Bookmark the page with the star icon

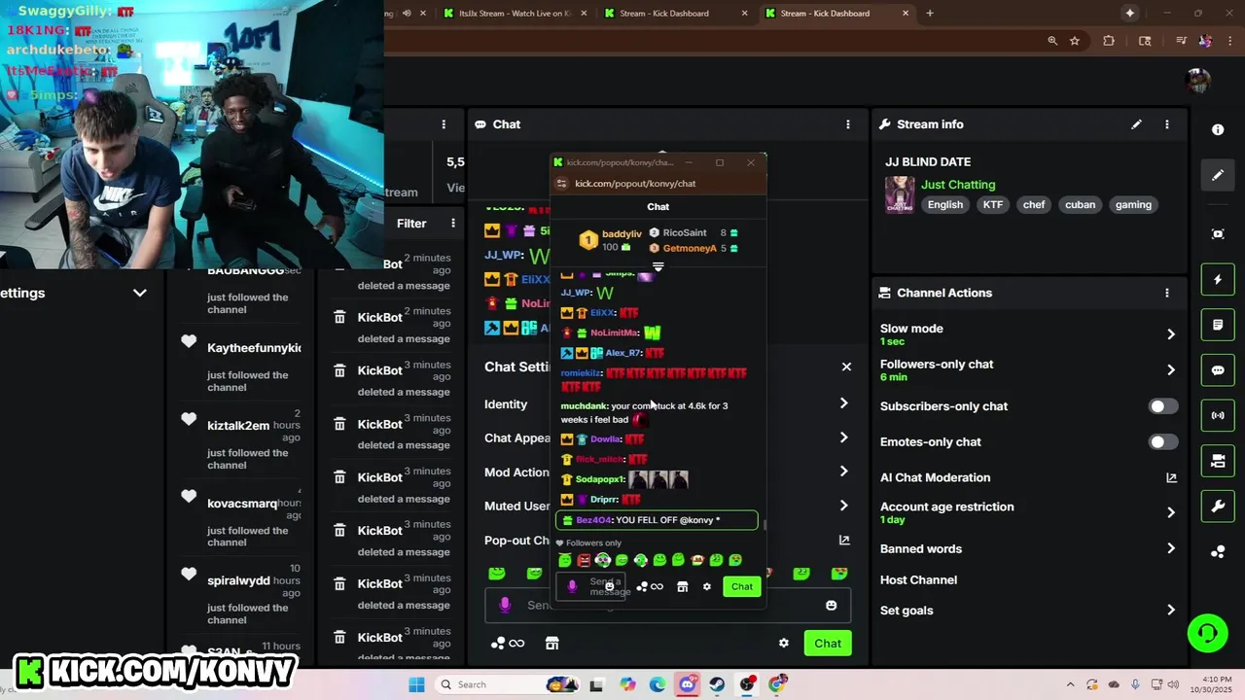(x=1075, y=41)
